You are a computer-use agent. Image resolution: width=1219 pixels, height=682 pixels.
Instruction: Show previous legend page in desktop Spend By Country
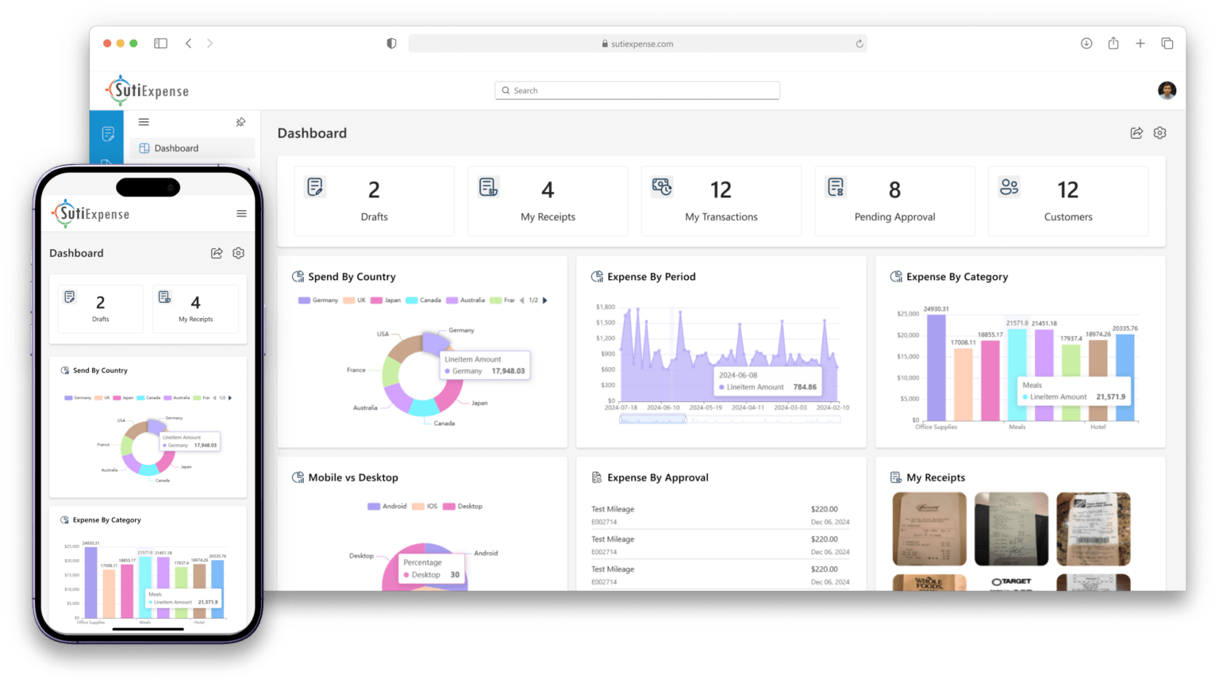[521, 301]
